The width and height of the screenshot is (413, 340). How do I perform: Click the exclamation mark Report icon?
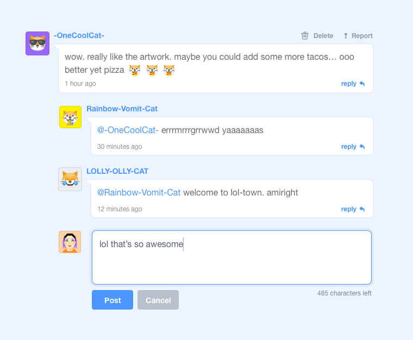point(346,36)
